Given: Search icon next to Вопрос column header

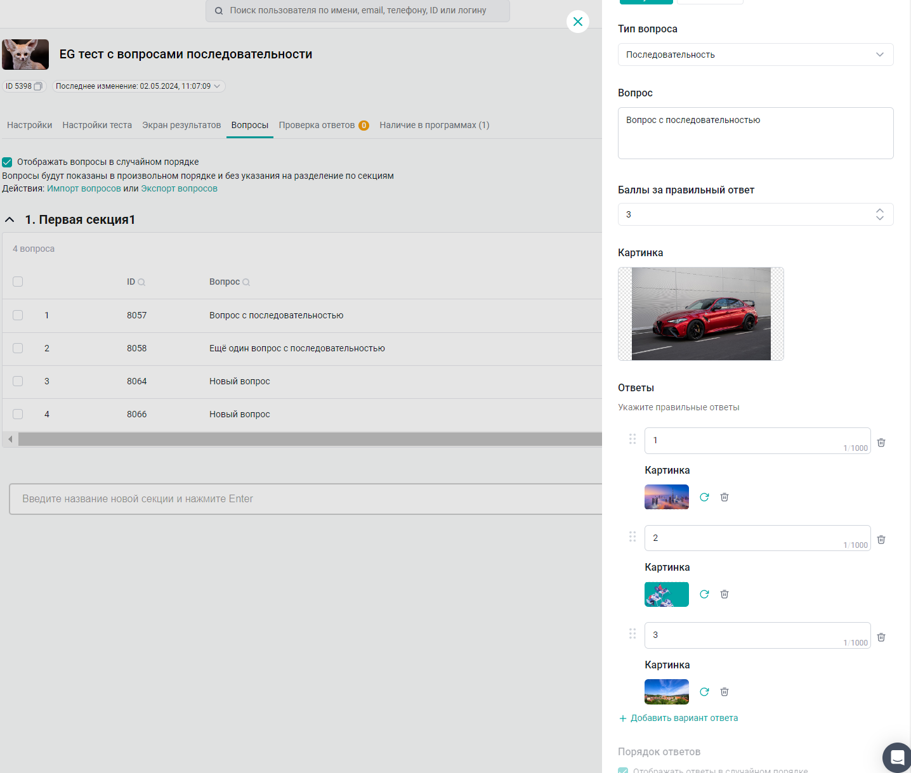Looking at the screenshot, I should pyautogui.click(x=246, y=282).
